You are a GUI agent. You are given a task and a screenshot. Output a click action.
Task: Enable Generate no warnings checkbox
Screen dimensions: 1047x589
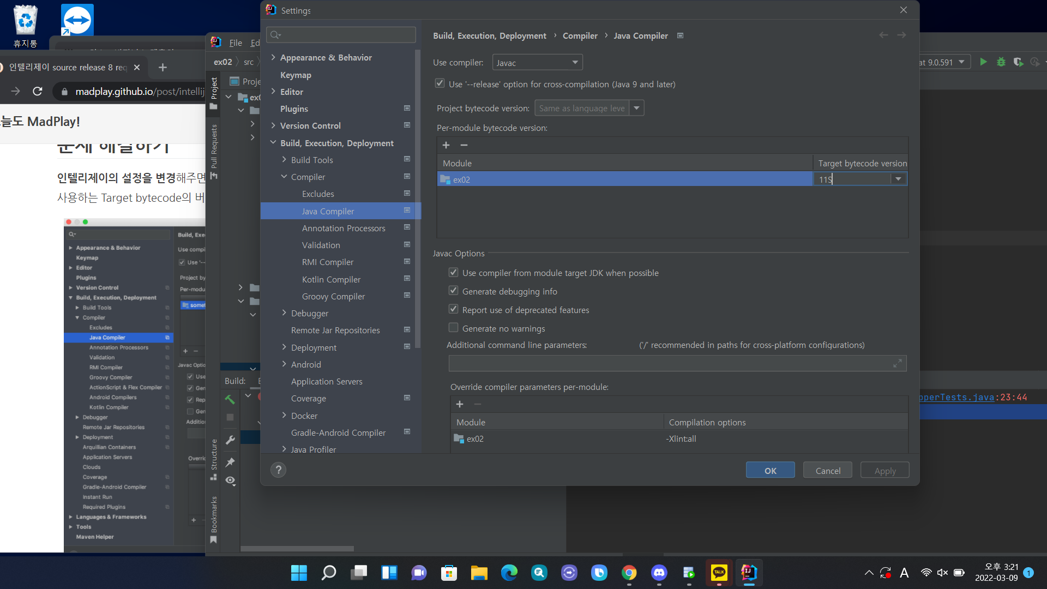453,328
